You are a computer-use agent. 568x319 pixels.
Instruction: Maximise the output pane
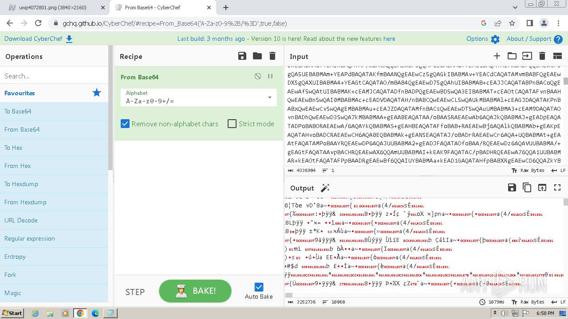coord(557,187)
